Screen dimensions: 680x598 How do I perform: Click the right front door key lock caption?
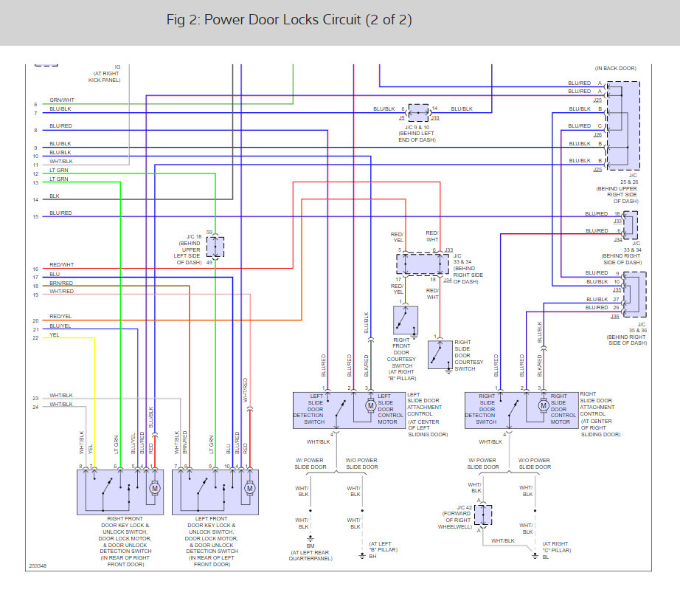125,541
